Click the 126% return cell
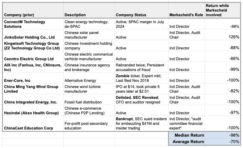Viewport: 243px width, 148px height. [x=223, y=37]
